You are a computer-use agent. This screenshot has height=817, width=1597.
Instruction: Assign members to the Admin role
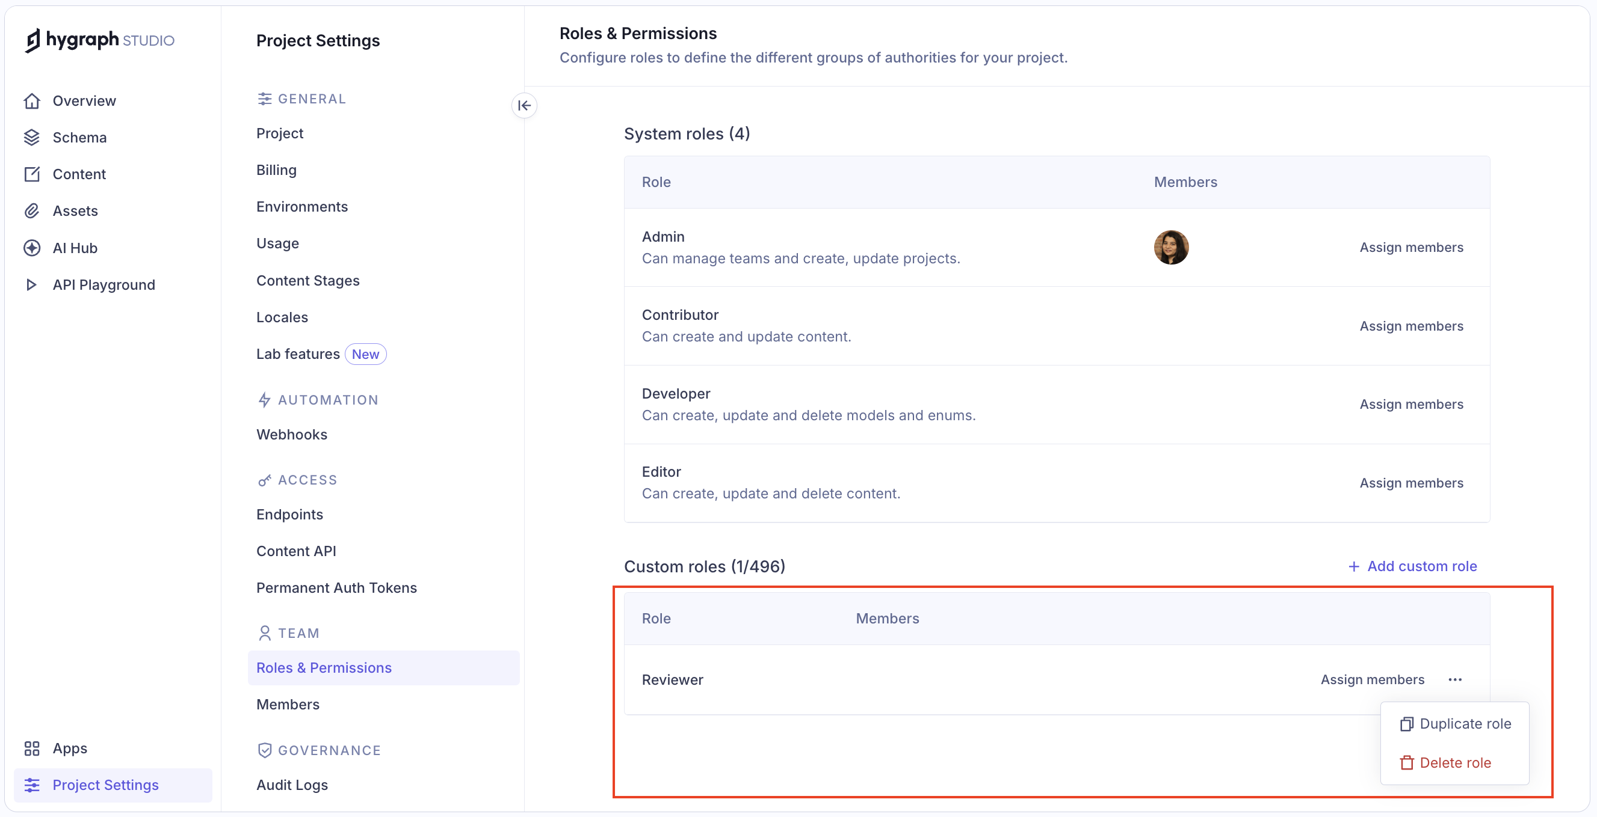1411,247
